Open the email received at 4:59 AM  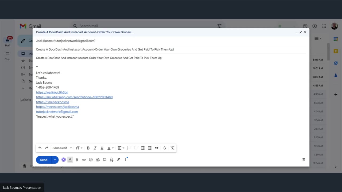tap(318, 86)
